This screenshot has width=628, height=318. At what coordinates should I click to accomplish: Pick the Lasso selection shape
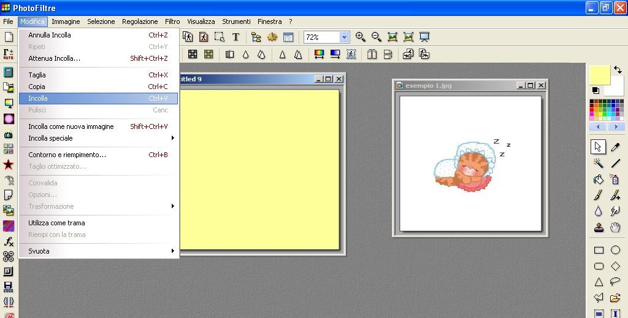coord(615,282)
